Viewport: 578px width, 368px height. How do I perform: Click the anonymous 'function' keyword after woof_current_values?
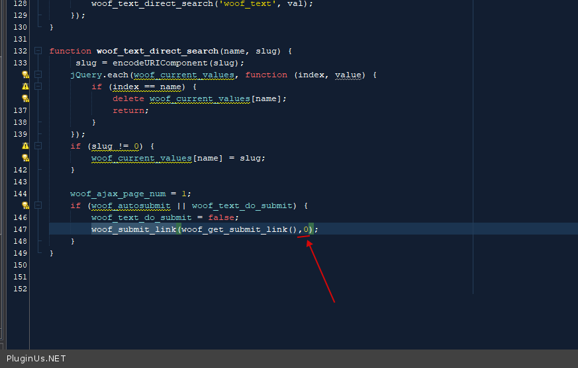266,75
